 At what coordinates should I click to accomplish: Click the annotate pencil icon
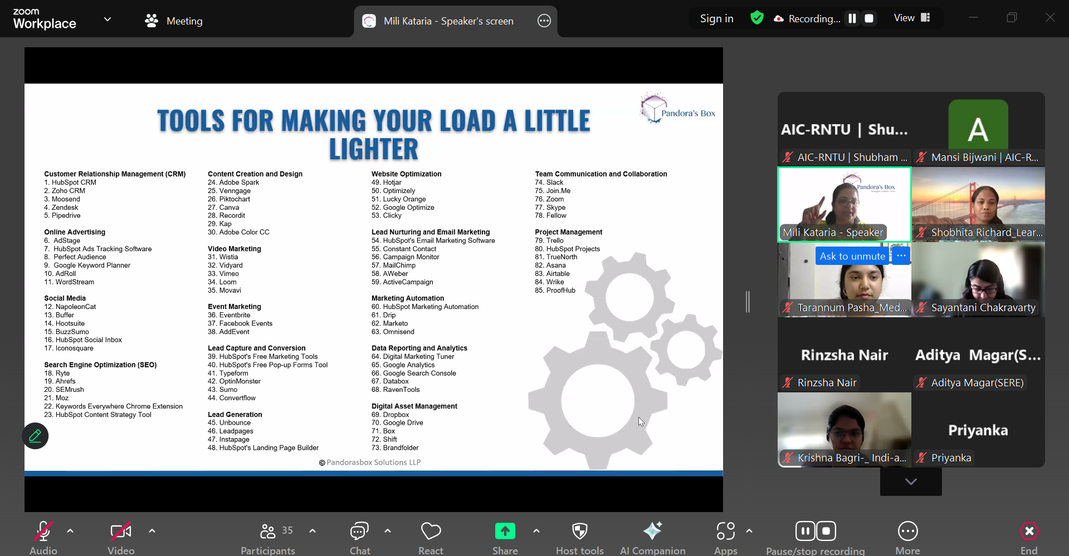35,436
